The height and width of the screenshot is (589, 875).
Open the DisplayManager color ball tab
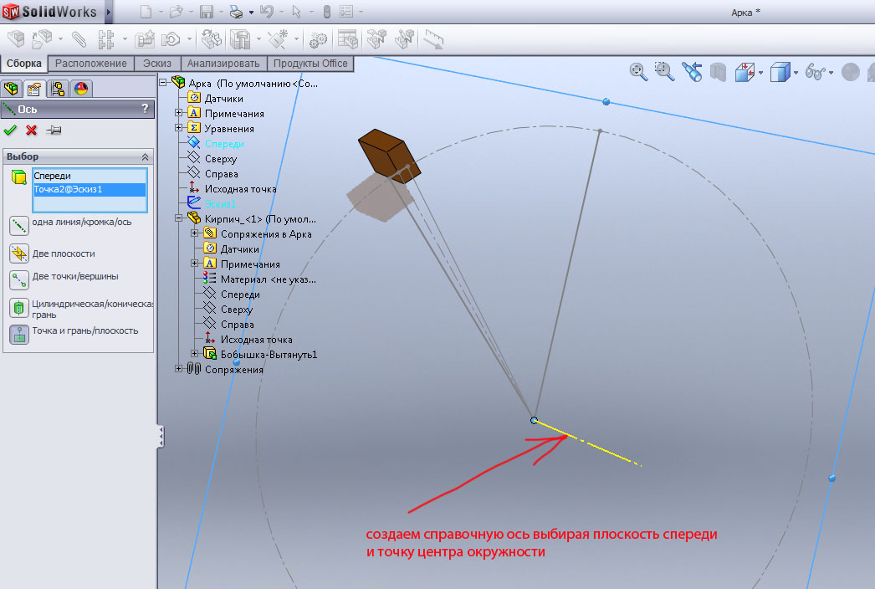[81, 89]
